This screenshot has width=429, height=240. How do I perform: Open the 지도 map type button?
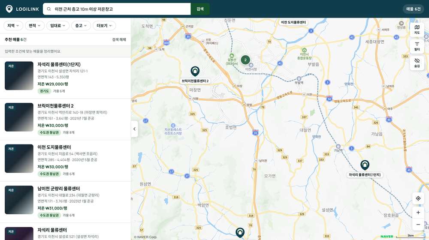(x=417, y=30)
